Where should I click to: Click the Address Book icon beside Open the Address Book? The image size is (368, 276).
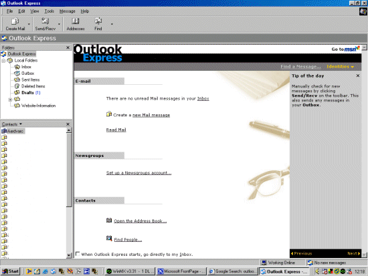109,220
